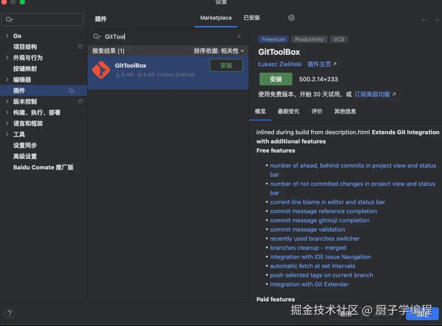Click the project-level icon beside 项目结构
The height and width of the screenshot is (326, 442).
(80, 47)
